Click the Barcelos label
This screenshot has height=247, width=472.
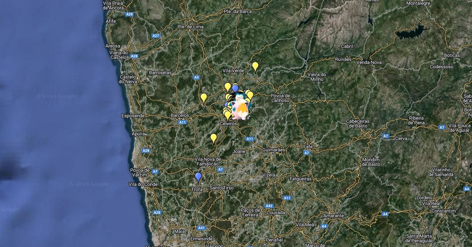click(180, 116)
